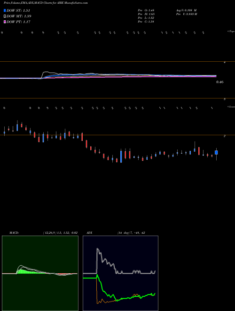Click the 'Pre C: 1.58' value
235x311 pixels.
pos(146,22)
